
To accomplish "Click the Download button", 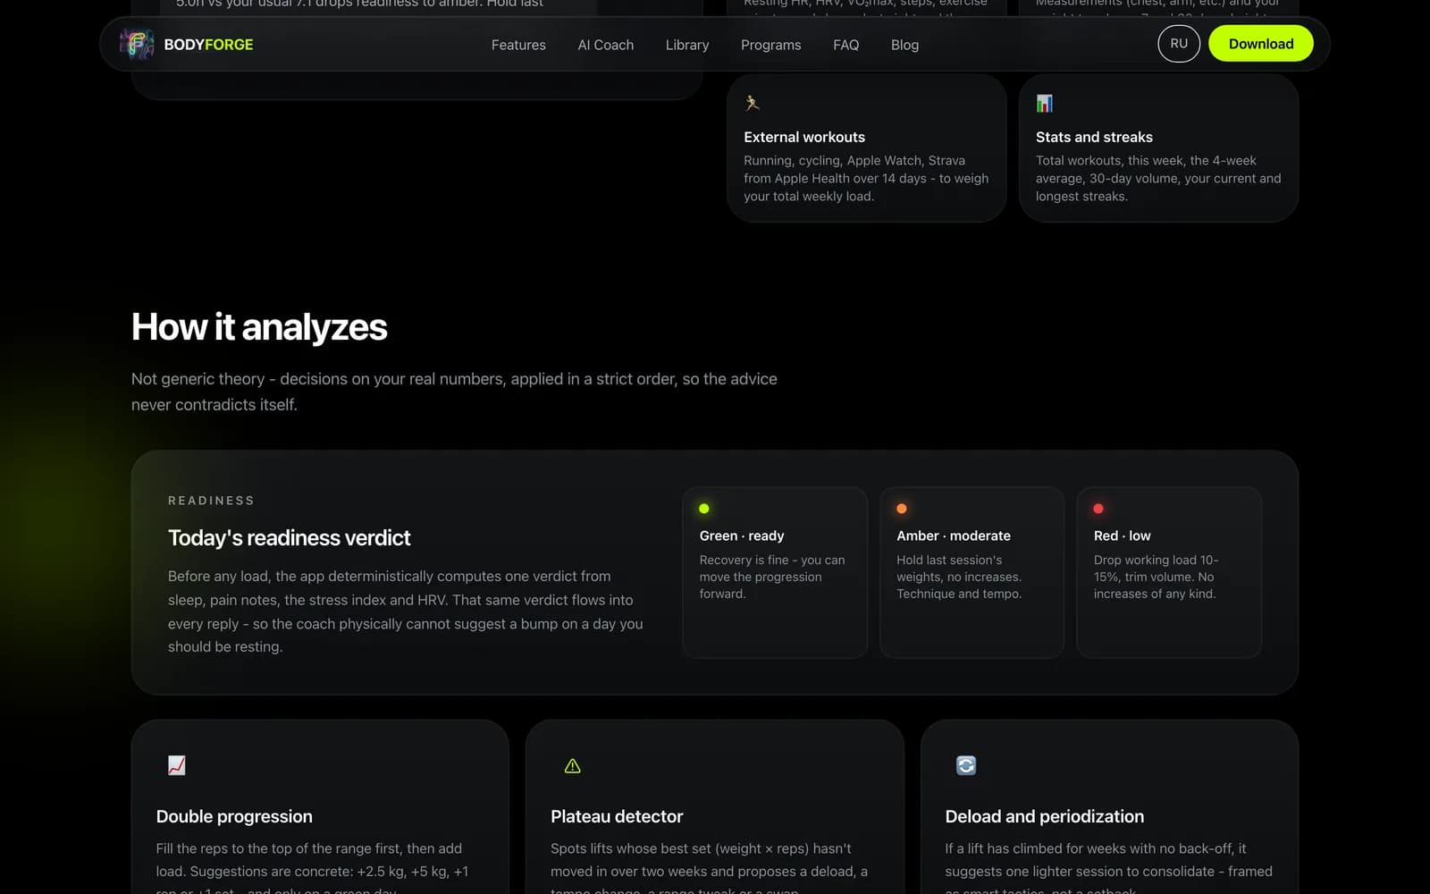I will coord(1260,44).
